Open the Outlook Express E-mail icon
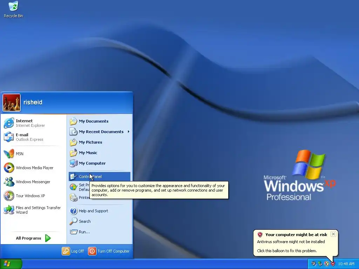 [x=9, y=137]
